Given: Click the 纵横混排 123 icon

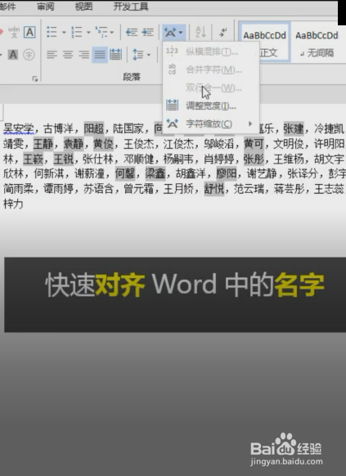Looking at the screenshot, I should (x=172, y=51).
